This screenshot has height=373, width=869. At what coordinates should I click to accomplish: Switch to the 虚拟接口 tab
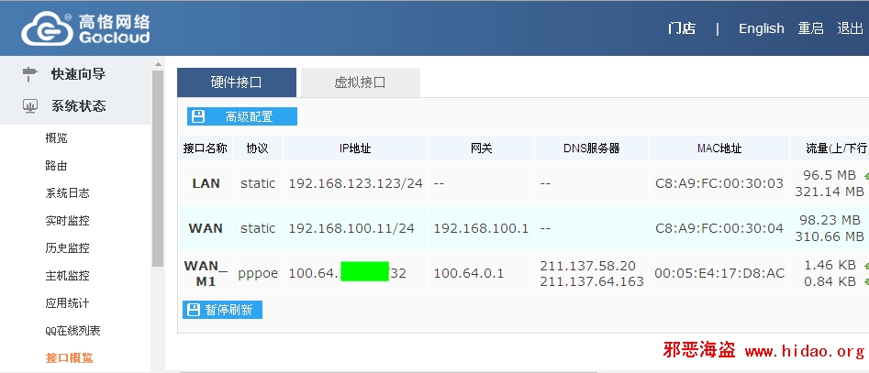360,82
